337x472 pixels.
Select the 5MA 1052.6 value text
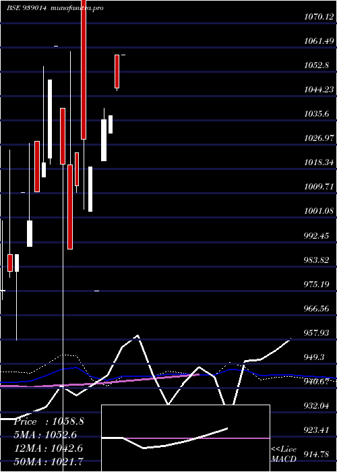point(45,435)
